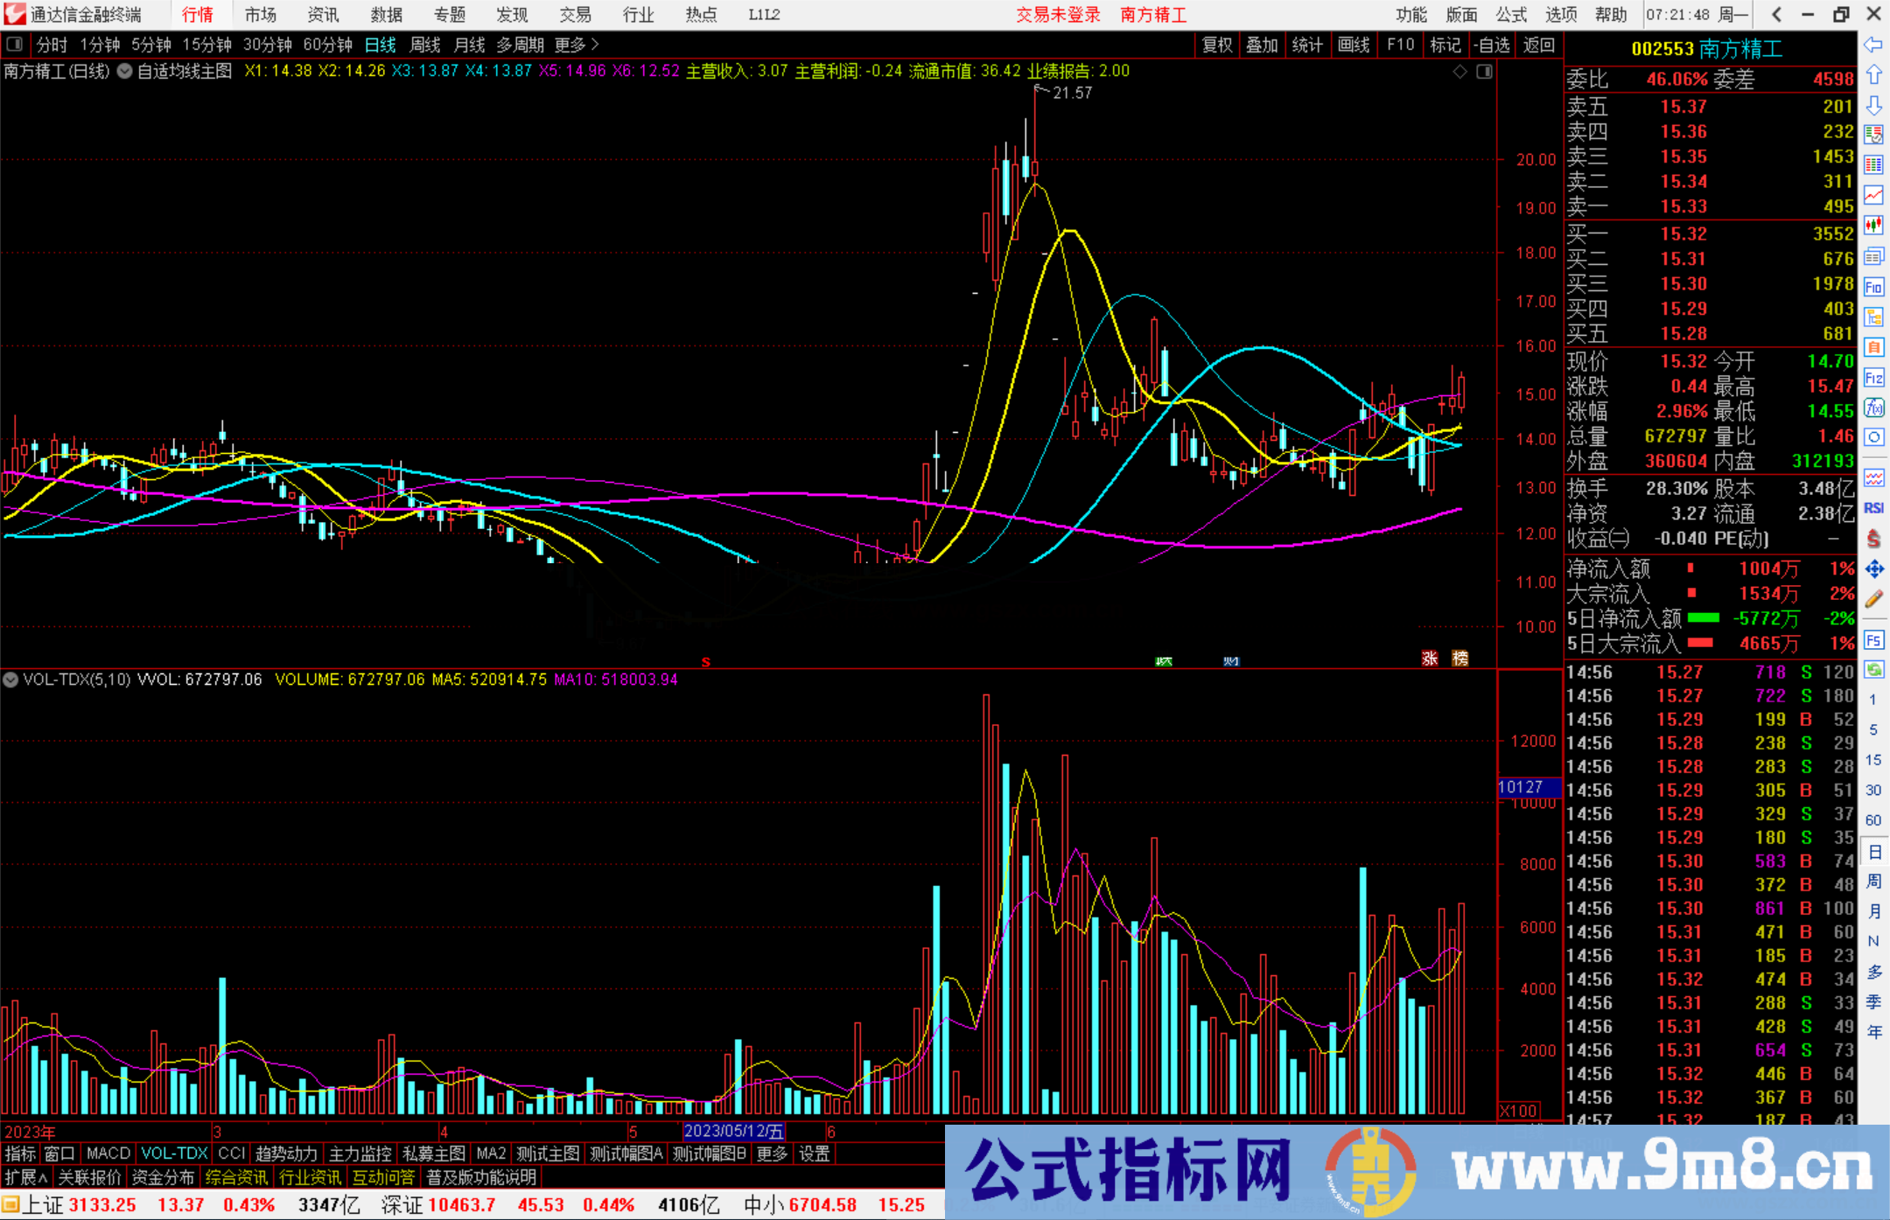
Task: Switch to the MACD indicator tab
Action: 108,1154
